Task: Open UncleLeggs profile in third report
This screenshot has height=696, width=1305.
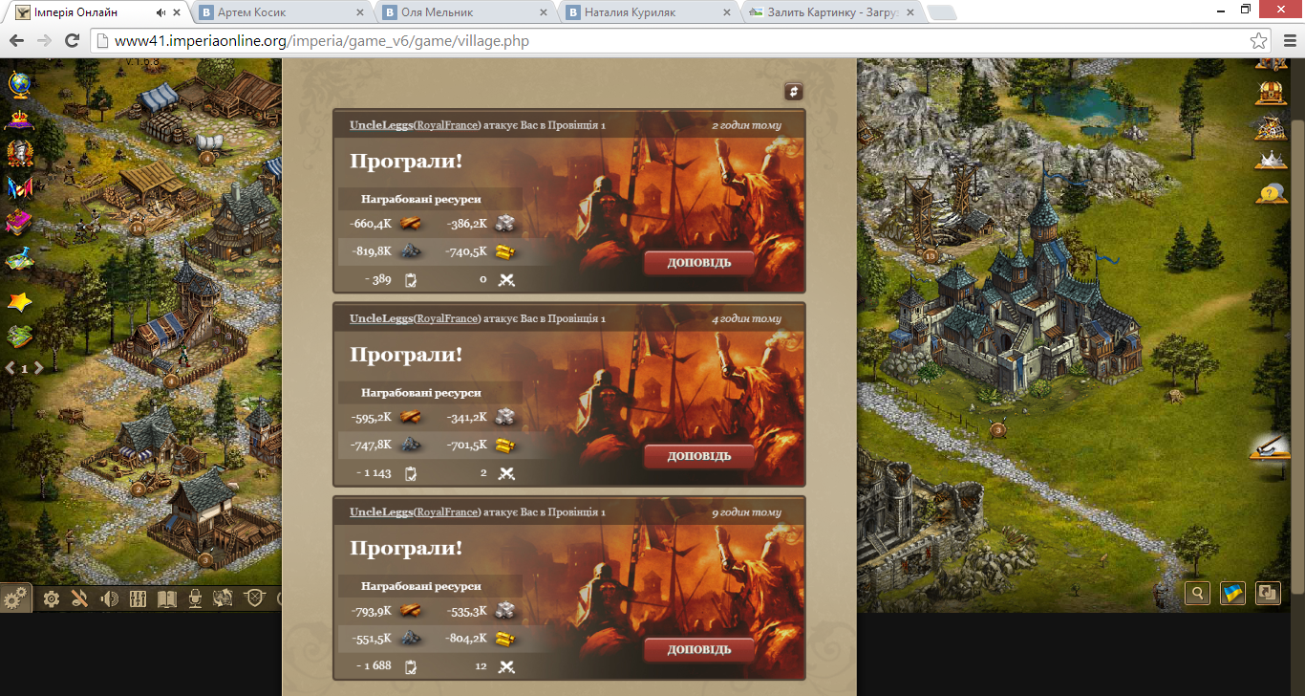Action: pyautogui.click(x=381, y=511)
